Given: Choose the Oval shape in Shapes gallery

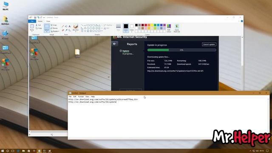Looking at the screenshot, I should coord(88,25).
